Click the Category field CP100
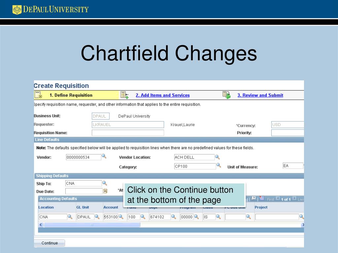 tap(195, 166)
